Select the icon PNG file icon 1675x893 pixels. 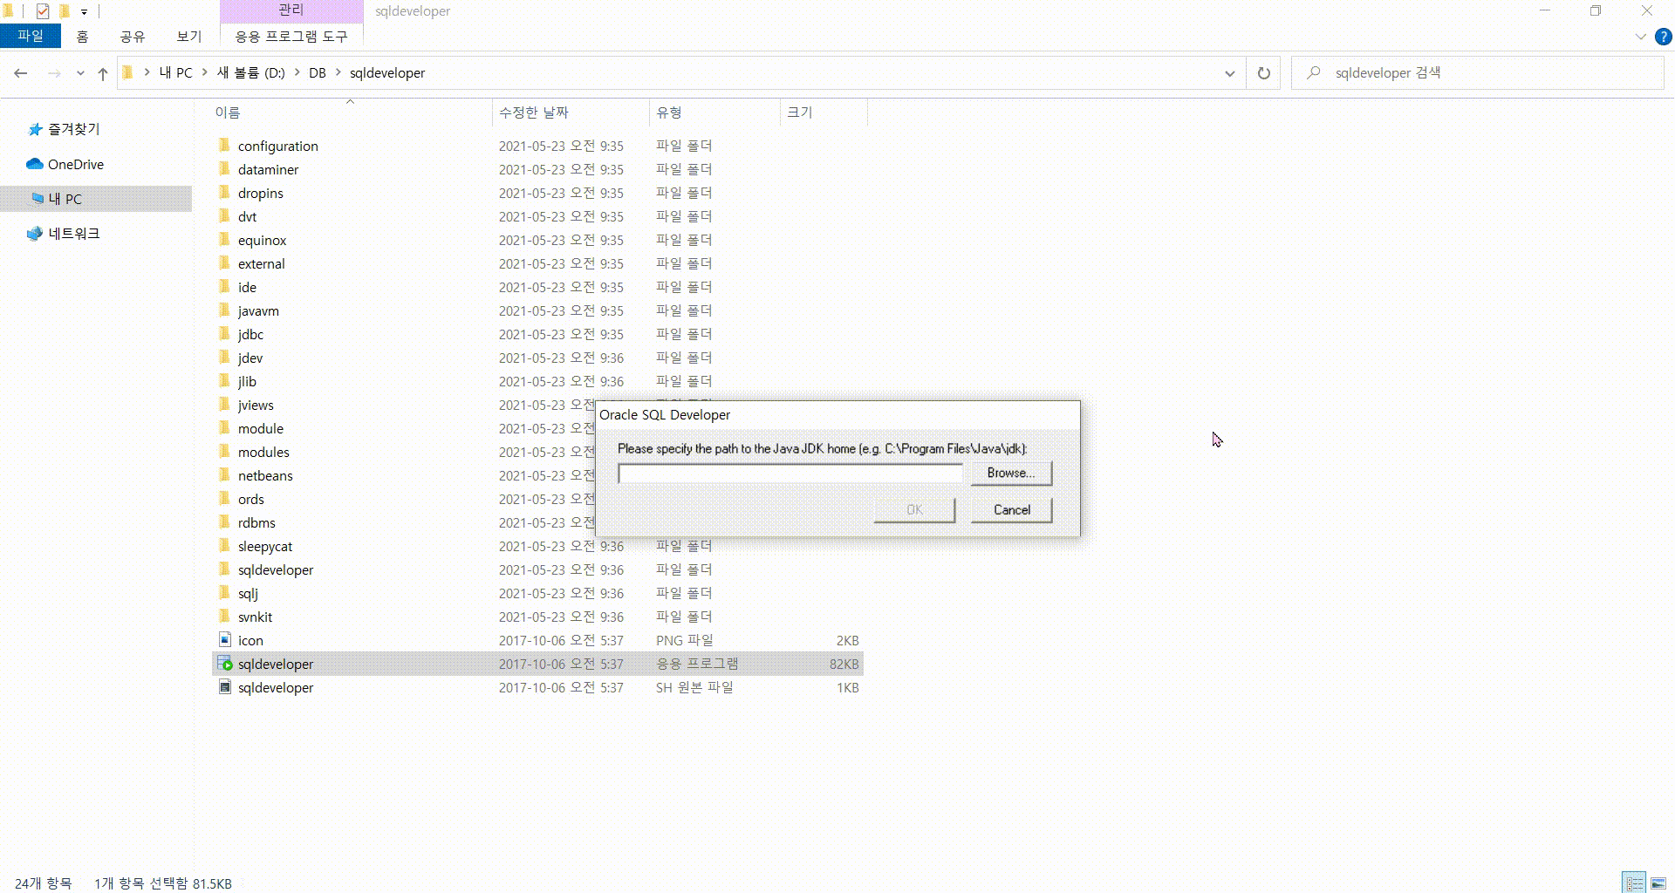(x=225, y=640)
